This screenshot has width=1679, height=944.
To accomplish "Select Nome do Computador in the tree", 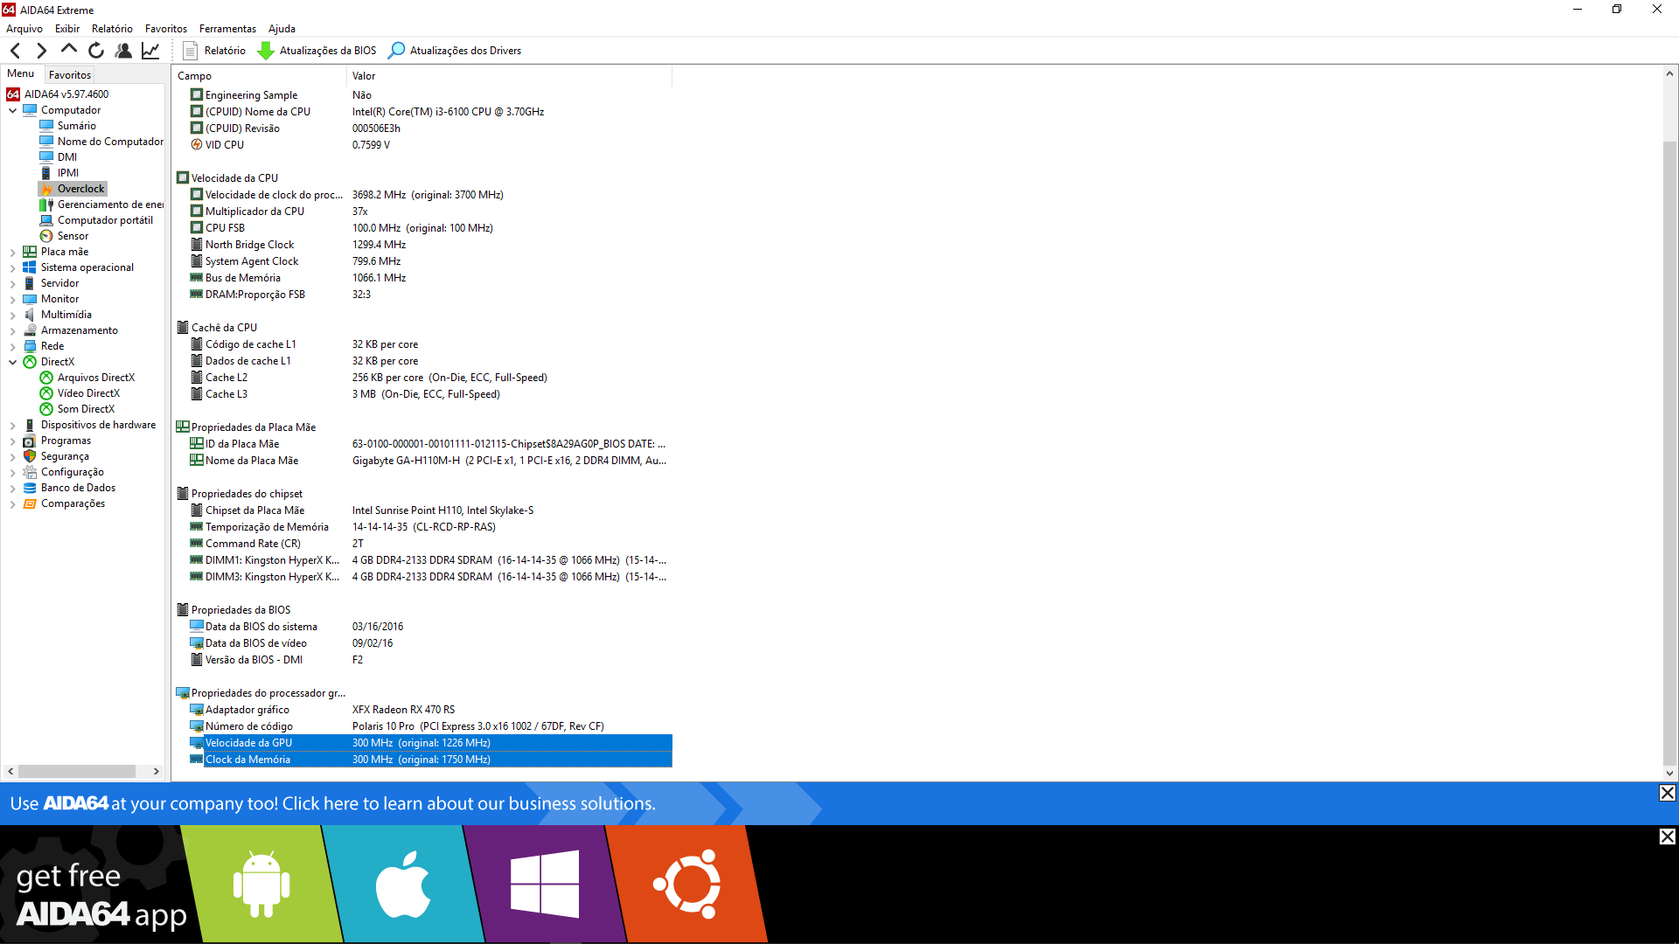I will click(x=110, y=142).
